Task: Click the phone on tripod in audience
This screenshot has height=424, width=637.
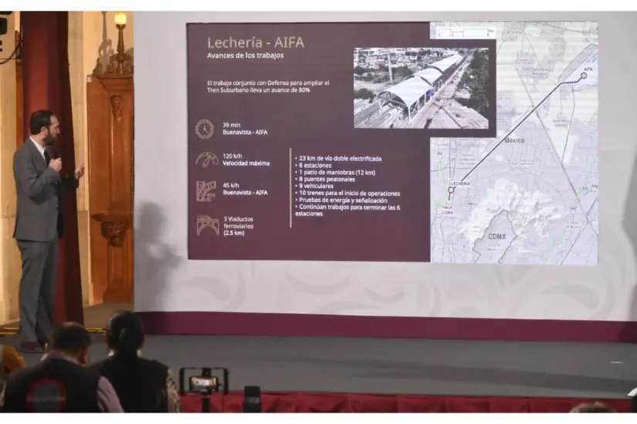Action: 205,382
